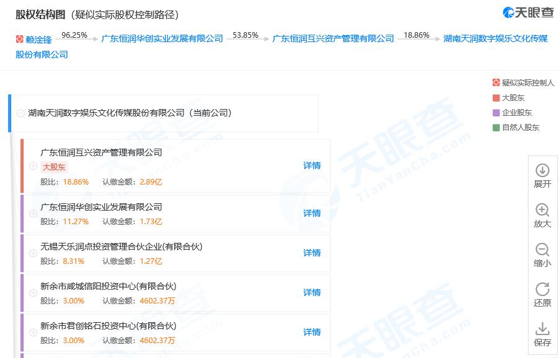Click the 还原 reset icon

pyautogui.click(x=542, y=289)
